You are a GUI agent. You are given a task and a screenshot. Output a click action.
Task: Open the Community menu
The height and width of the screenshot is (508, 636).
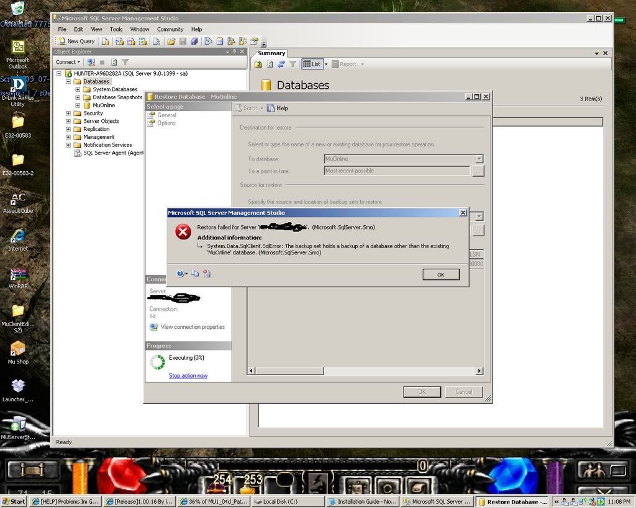(x=170, y=29)
